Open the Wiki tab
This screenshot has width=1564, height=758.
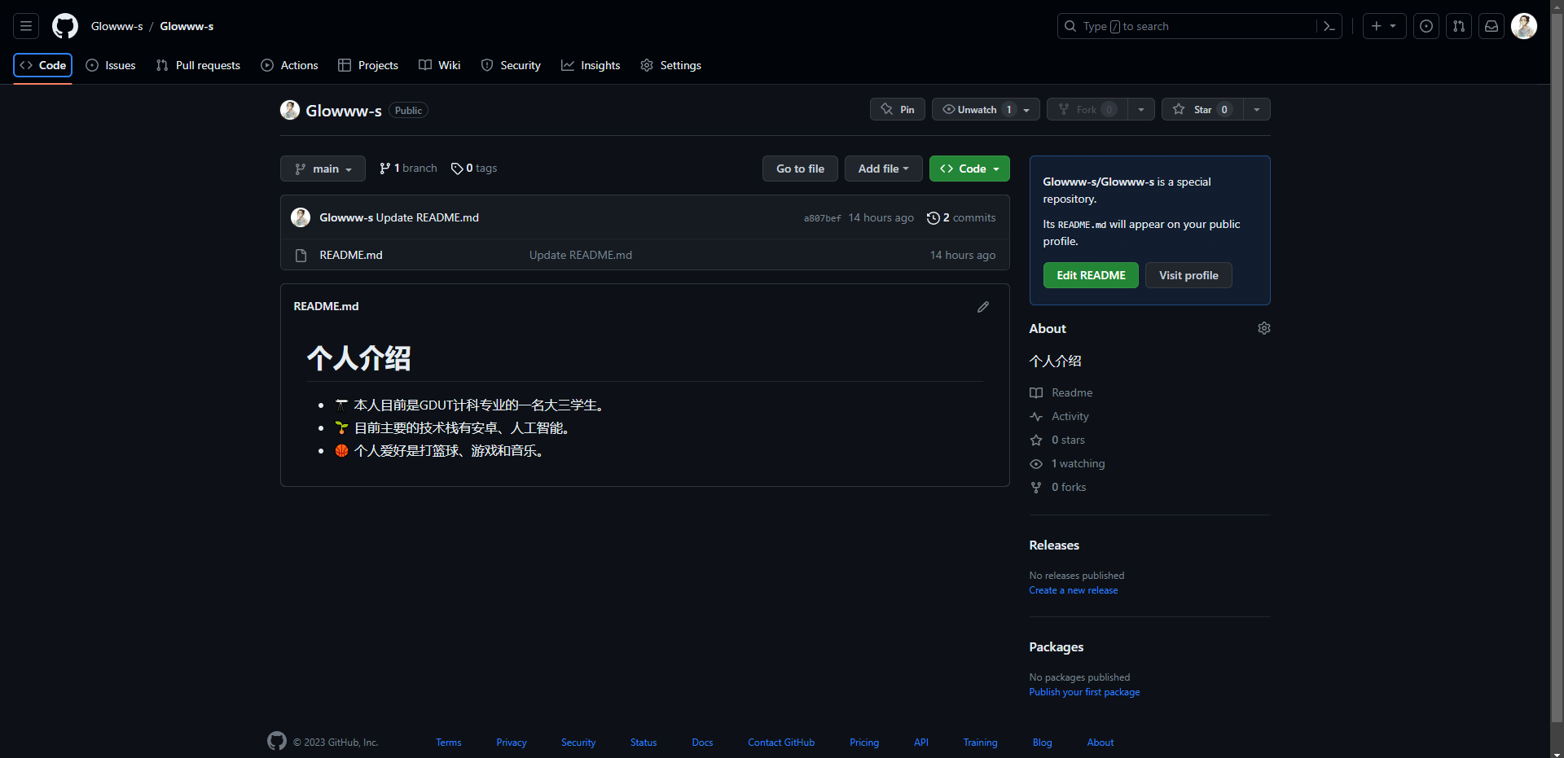(x=440, y=65)
